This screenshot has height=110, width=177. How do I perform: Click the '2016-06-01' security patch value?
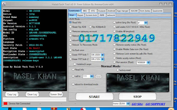click(36, 45)
